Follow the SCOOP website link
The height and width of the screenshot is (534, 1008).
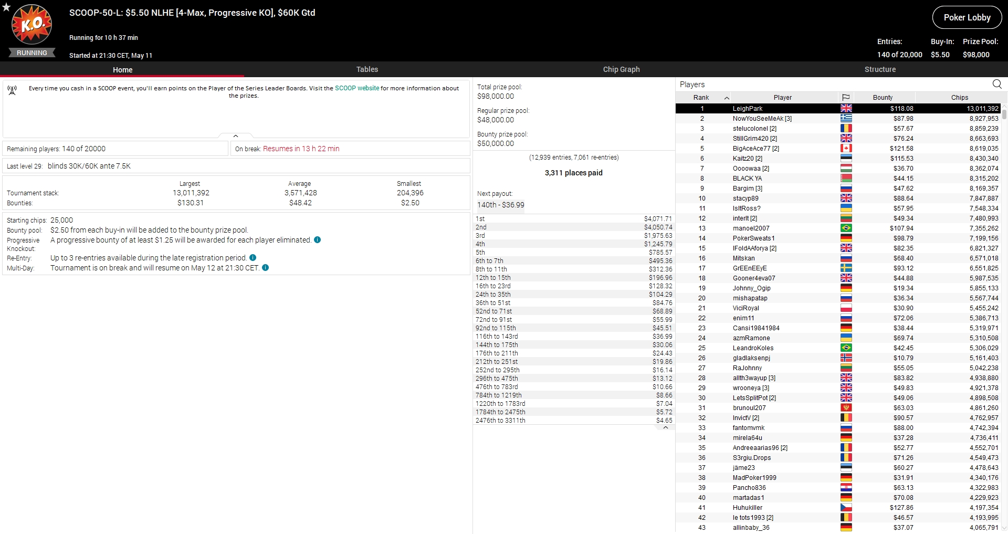[x=357, y=88]
